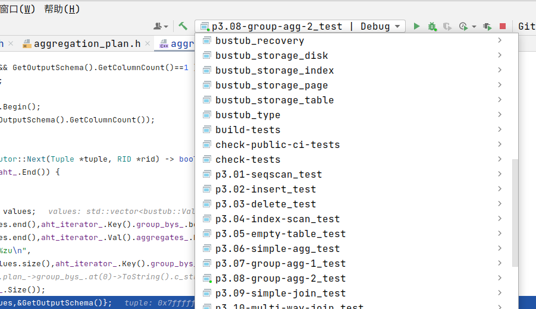Expand the check-tests submenu arrow
This screenshot has height=309, width=536.
click(x=500, y=159)
